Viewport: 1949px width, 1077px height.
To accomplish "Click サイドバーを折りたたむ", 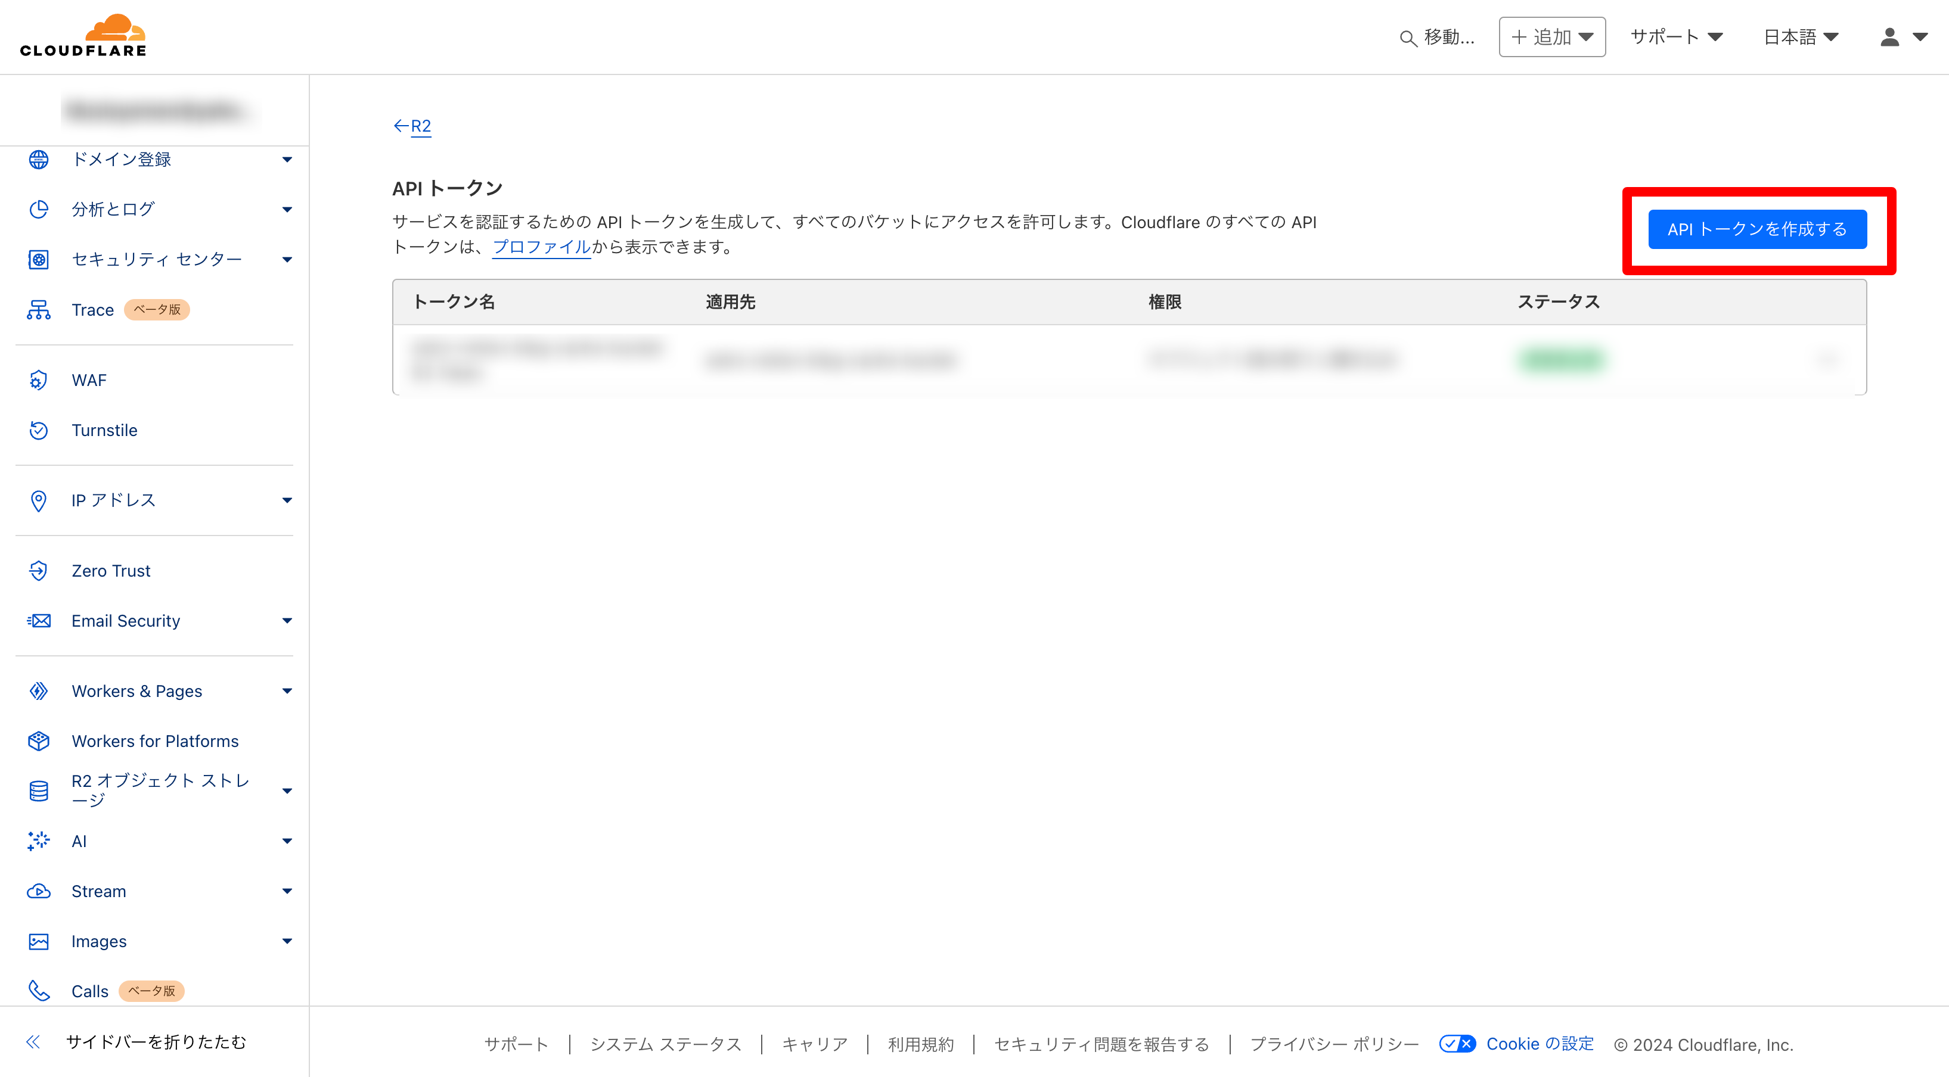I will (156, 1042).
